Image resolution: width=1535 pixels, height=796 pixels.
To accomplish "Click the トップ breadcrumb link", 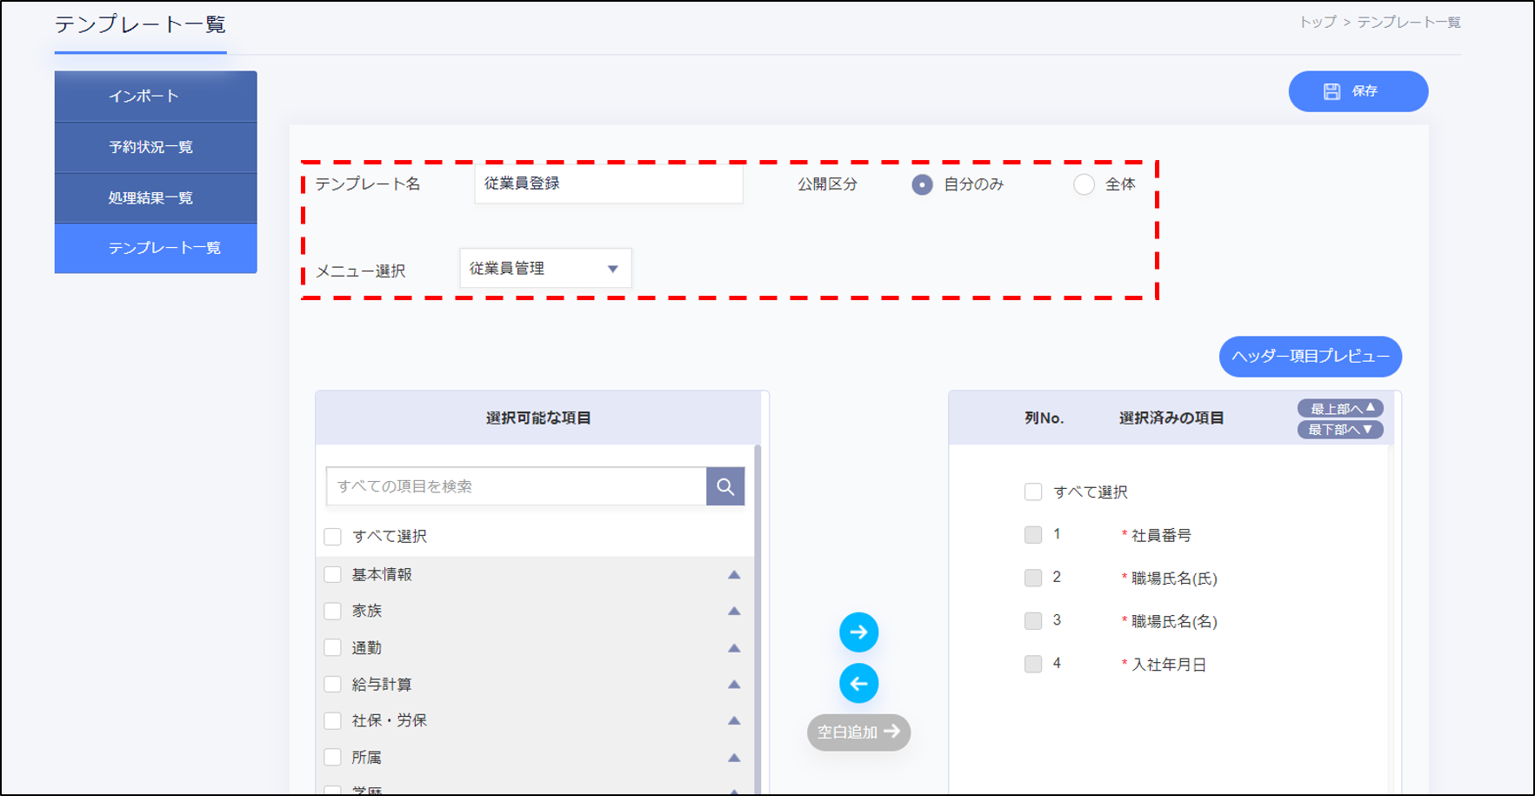I will point(1317,23).
